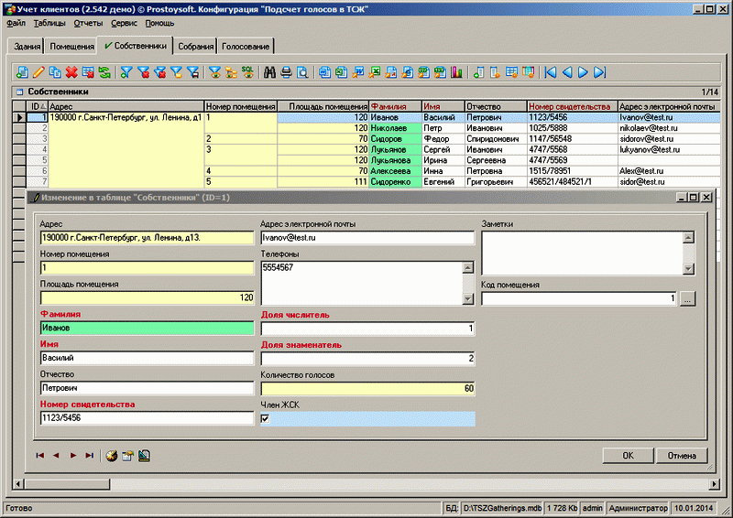
Task: Go to next record in dialog navigator
Action: pos(72,455)
